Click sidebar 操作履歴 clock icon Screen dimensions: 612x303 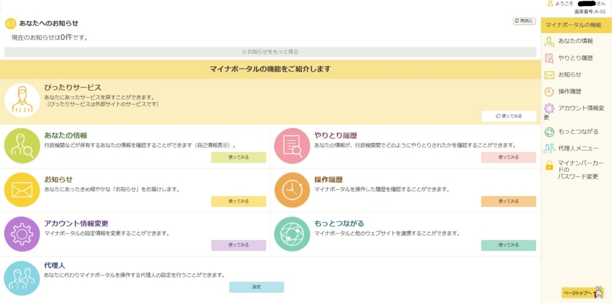(550, 92)
